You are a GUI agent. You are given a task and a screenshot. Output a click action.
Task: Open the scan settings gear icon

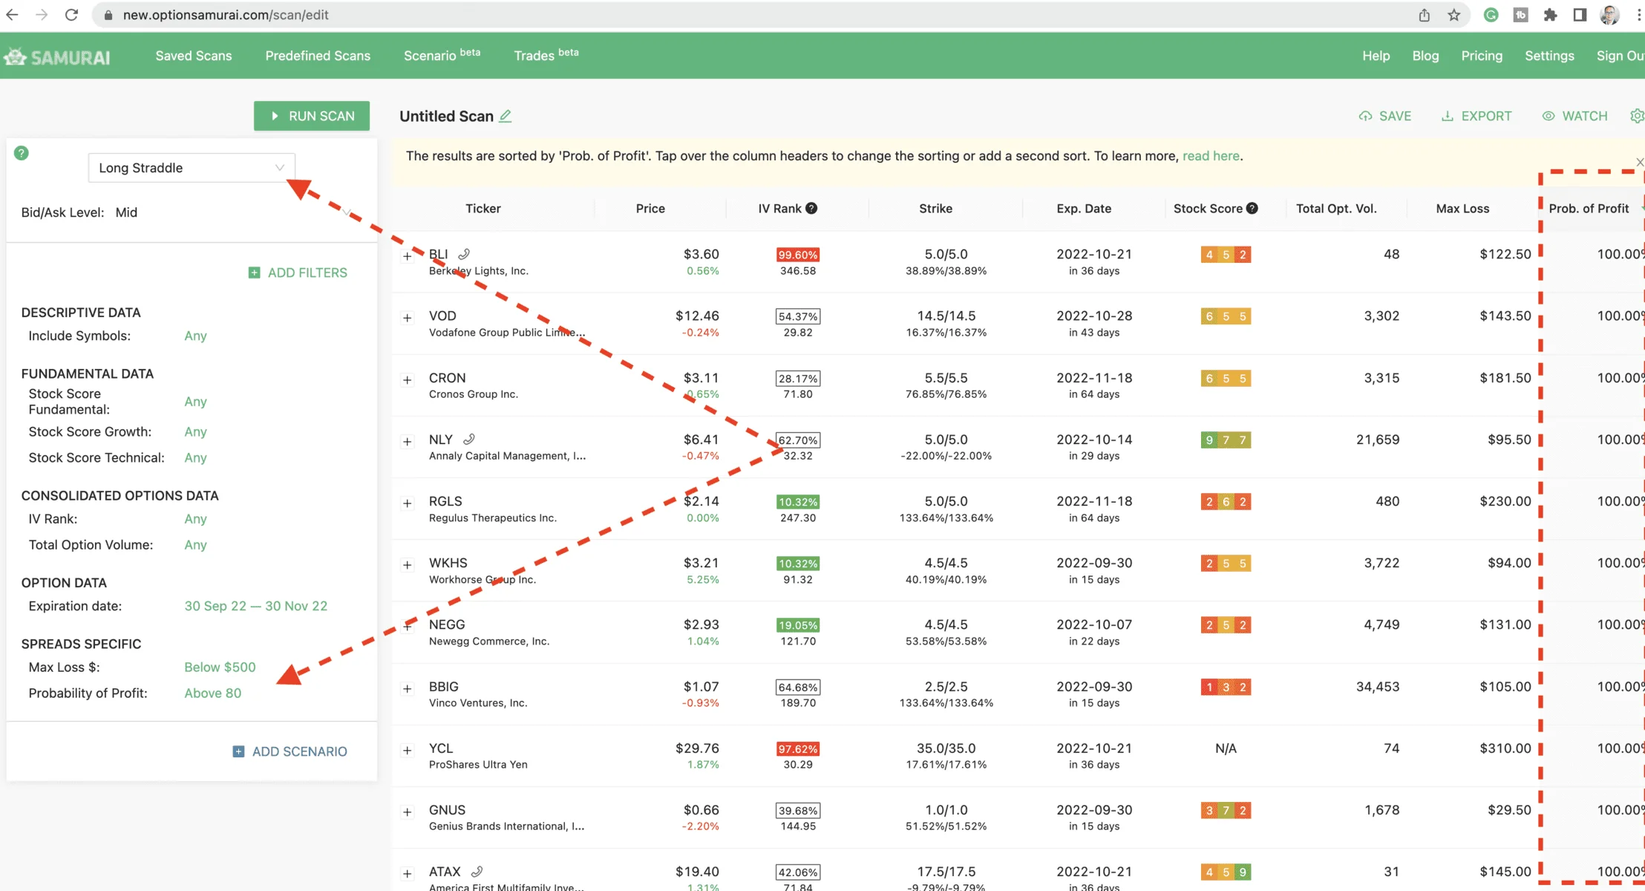(x=1637, y=116)
